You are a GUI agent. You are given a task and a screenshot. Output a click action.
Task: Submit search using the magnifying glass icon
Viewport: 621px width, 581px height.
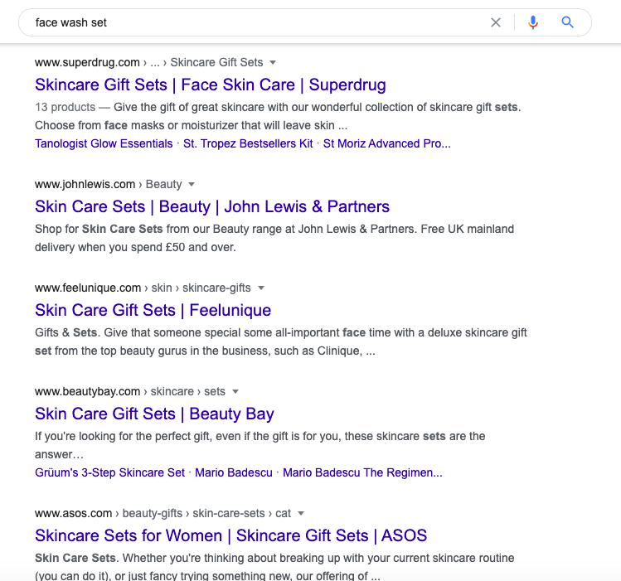tap(568, 22)
